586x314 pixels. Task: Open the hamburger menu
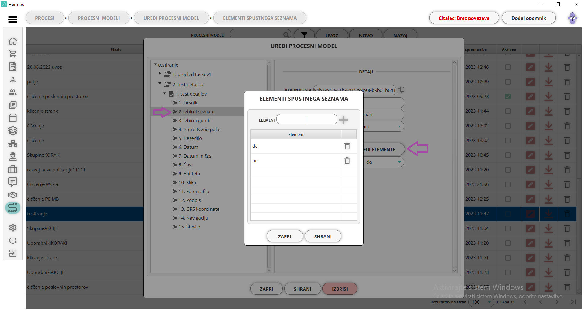[13, 20]
